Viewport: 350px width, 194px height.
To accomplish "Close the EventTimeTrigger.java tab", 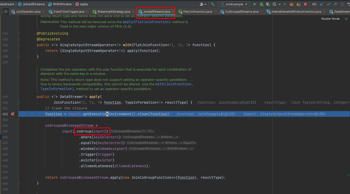I will coord(87,12).
